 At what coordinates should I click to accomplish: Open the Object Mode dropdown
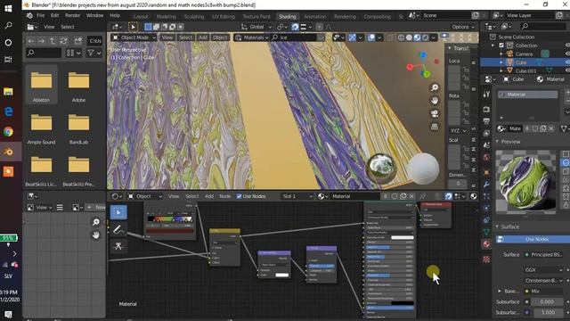point(134,37)
